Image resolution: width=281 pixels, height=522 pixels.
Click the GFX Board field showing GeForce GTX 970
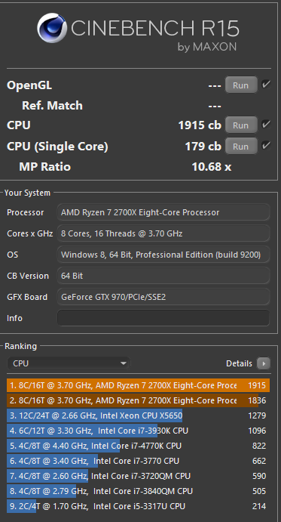163,297
